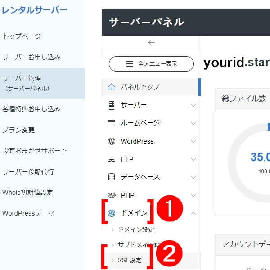Click the レンタルサーバー heading
The width and height of the screenshot is (270, 270).
point(35,10)
